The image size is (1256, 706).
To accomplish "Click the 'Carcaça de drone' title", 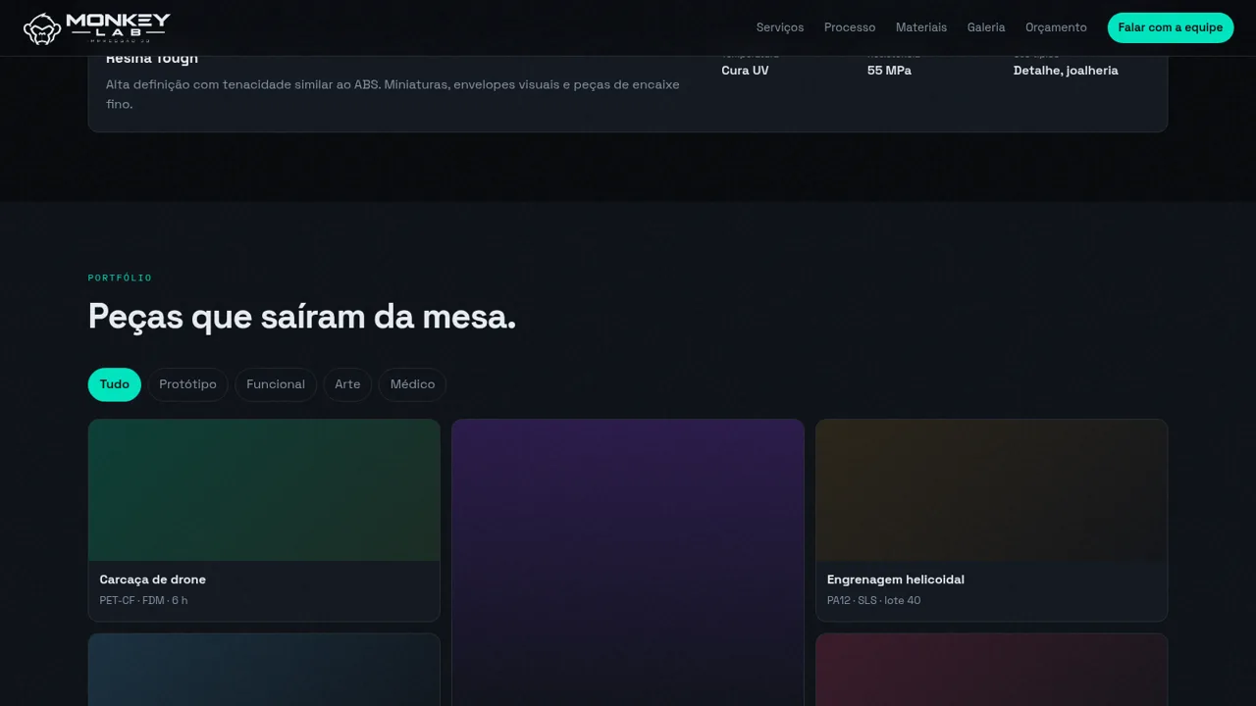I will pos(153,580).
